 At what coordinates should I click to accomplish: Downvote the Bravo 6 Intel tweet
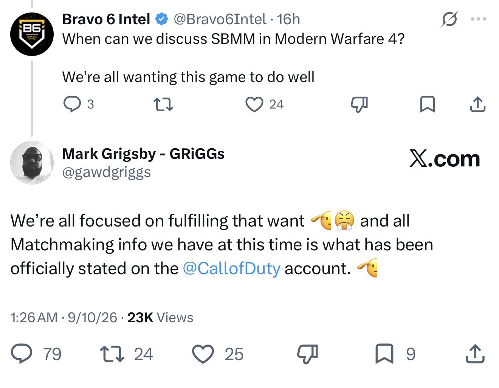pos(359,104)
